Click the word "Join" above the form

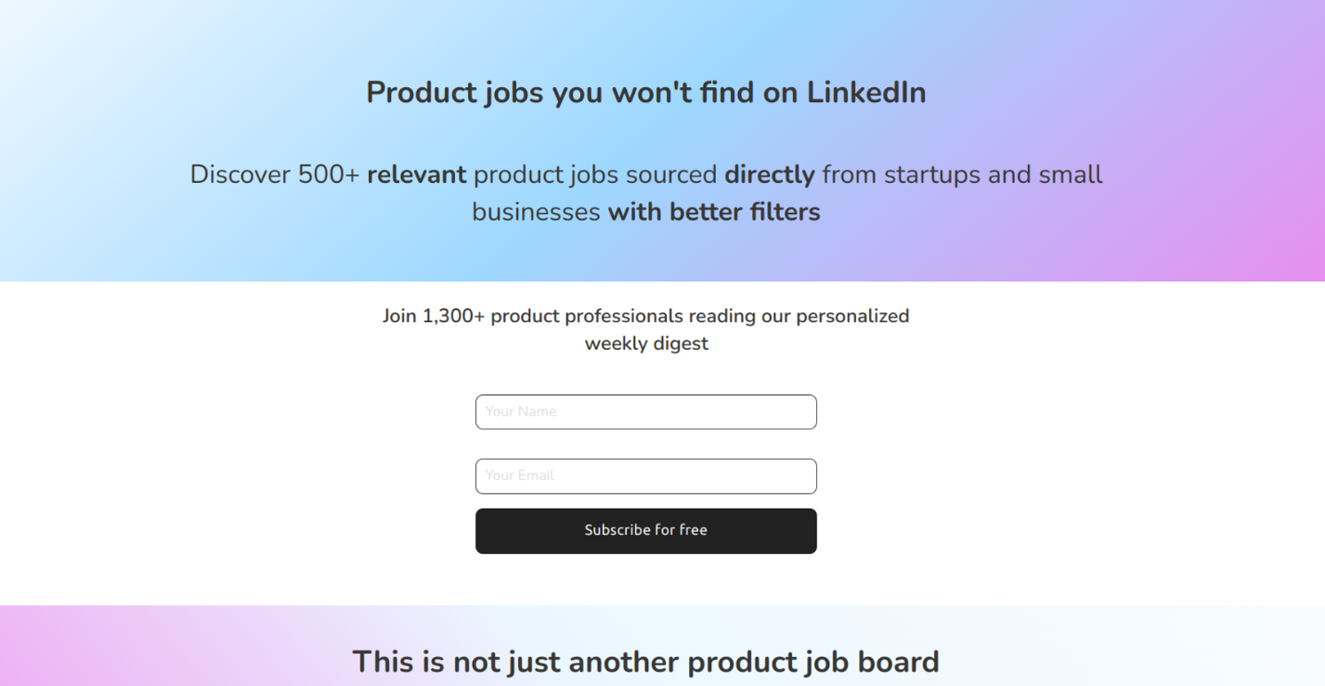point(399,317)
